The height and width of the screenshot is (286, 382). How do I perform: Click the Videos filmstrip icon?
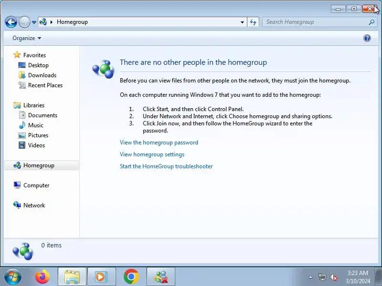pos(22,145)
